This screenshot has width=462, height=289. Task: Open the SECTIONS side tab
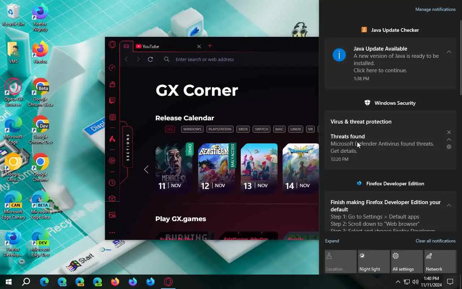pyautogui.click(x=127, y=147)
